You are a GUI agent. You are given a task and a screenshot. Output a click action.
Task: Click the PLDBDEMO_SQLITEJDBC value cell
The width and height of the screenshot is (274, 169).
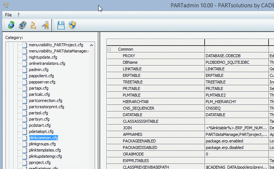[237, 62]
